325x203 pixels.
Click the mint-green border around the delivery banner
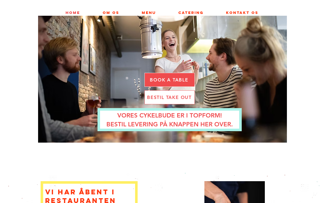point(170,109)
